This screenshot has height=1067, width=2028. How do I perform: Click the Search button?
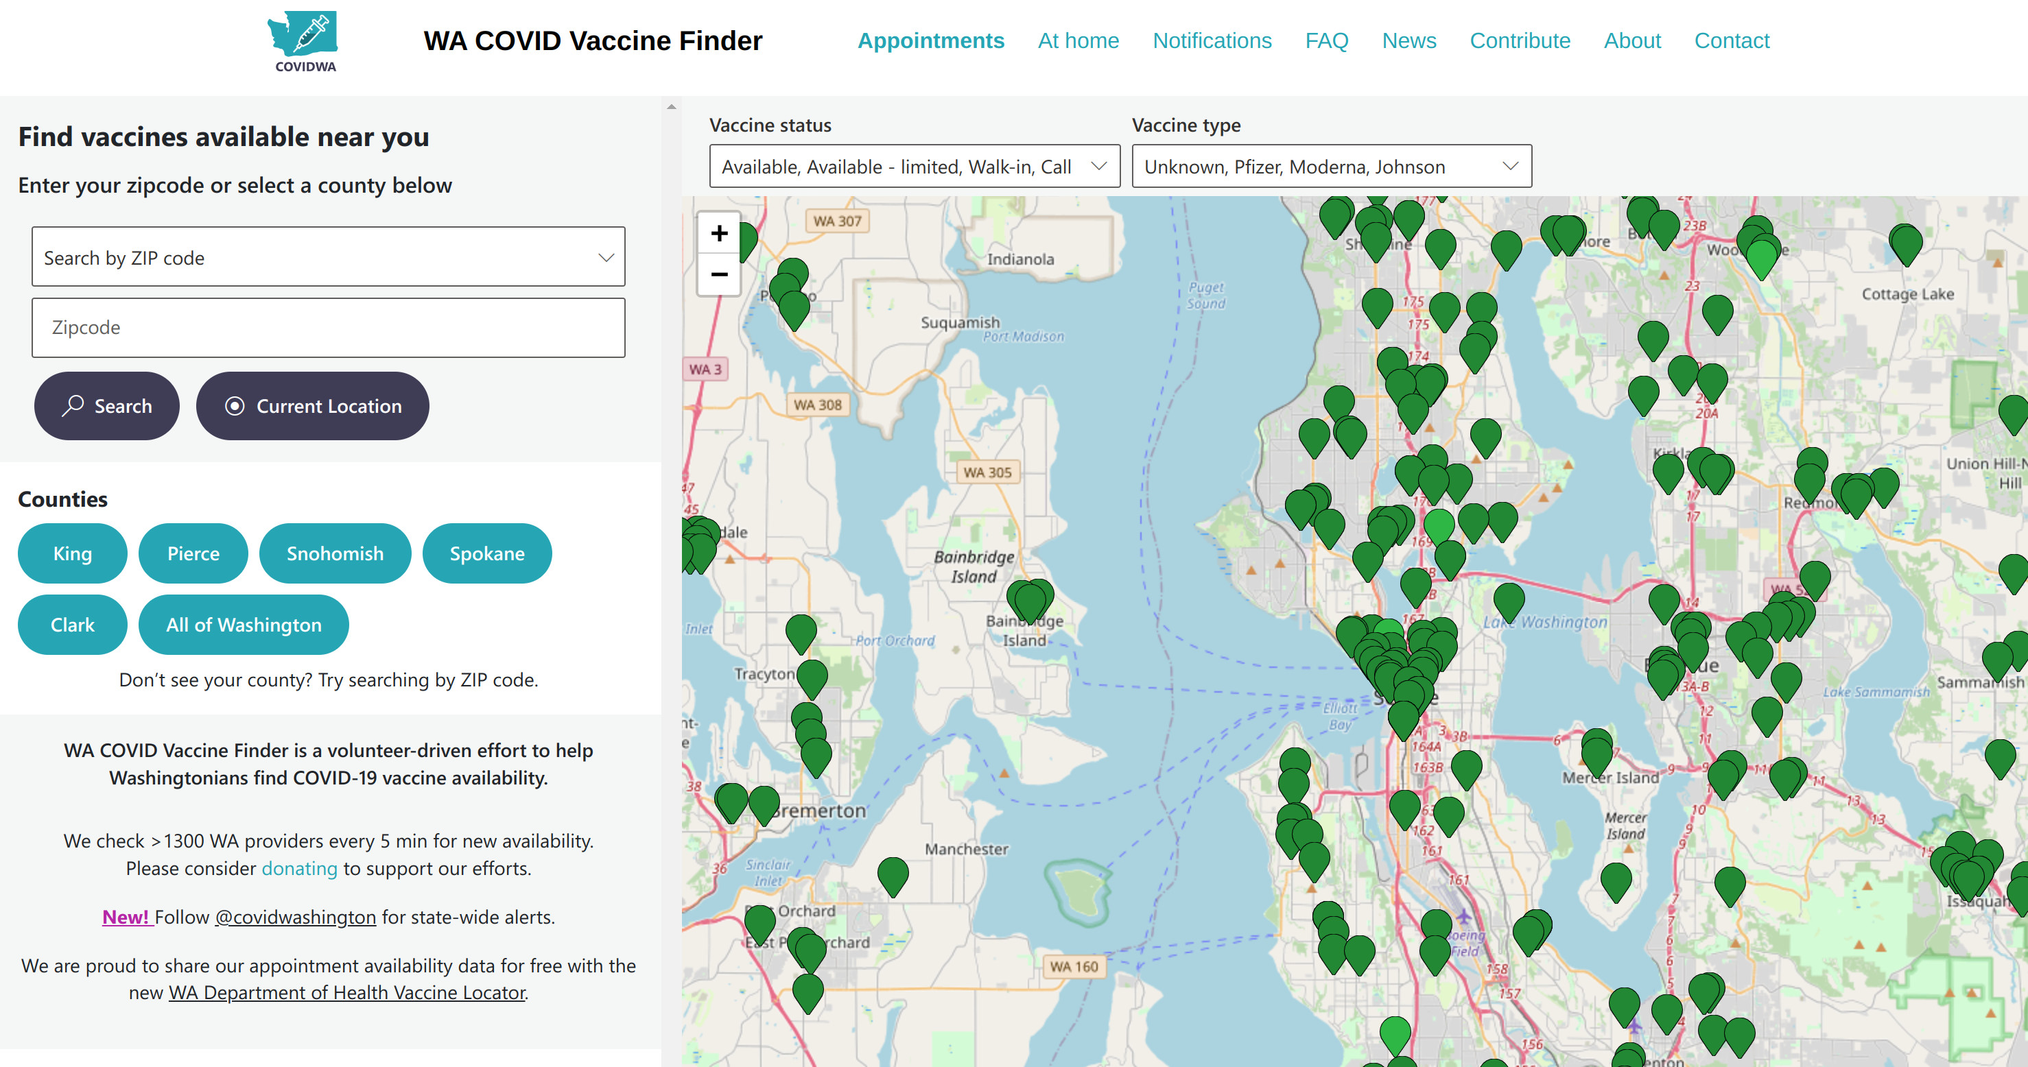(106, 406)
